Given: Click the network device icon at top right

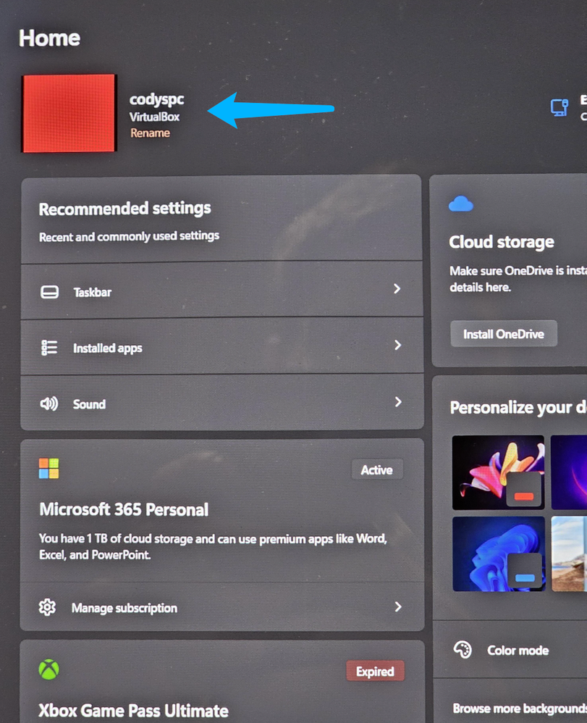Looking at the screenshot, I should [x=559, y=107].
